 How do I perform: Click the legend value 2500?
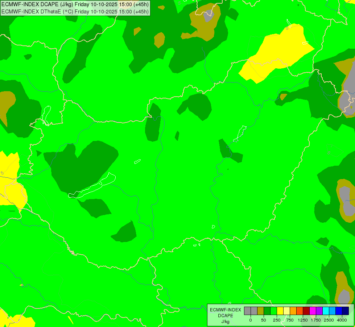click(329, 320)
